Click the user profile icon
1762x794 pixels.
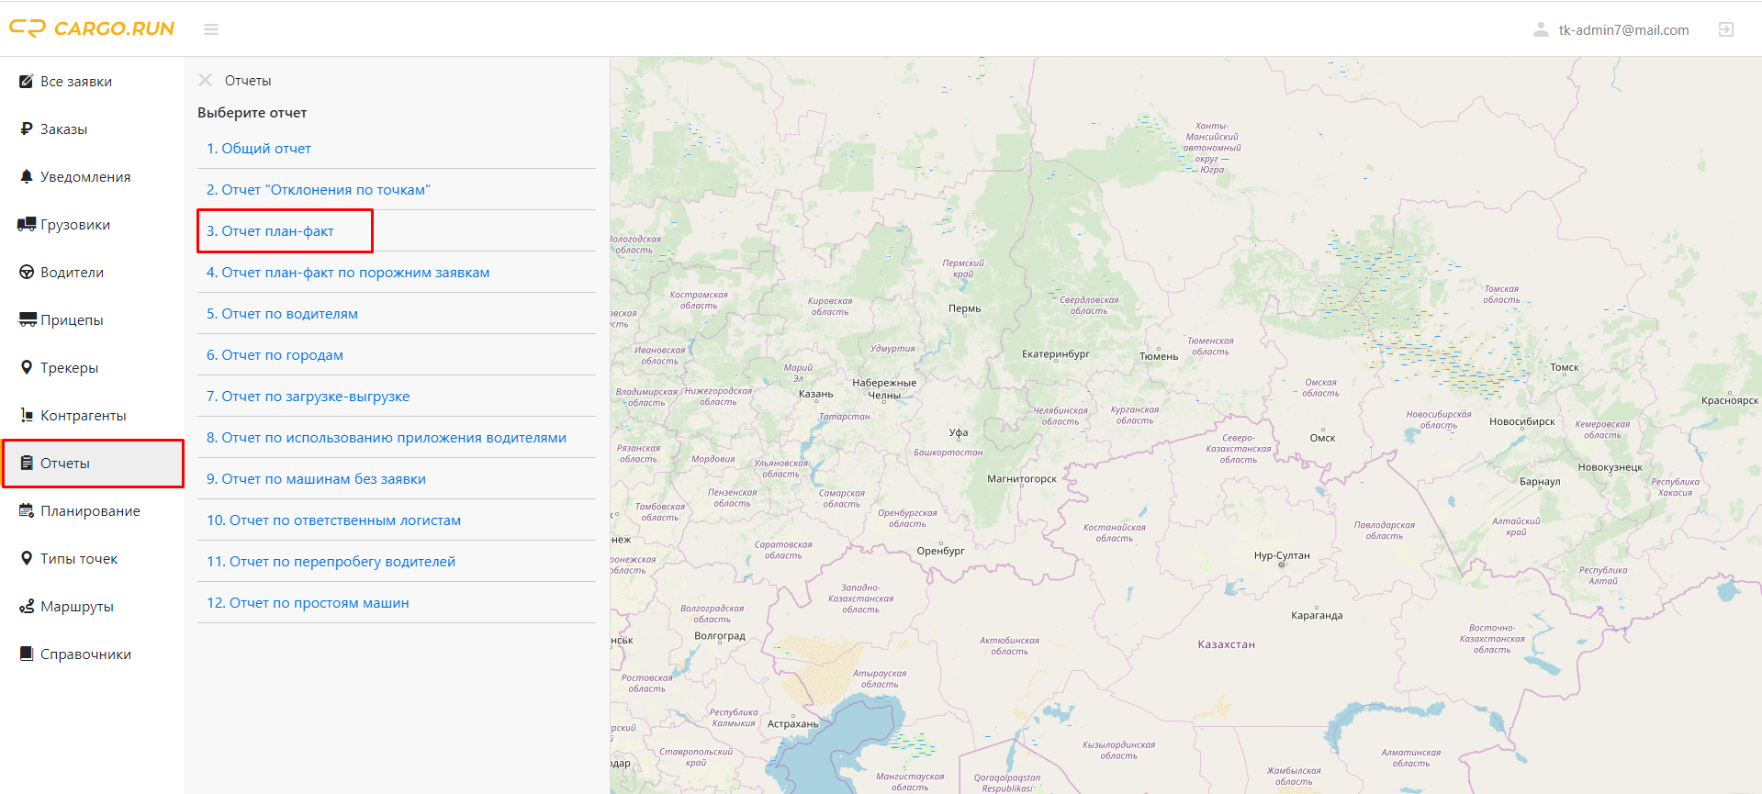click(1541, 29)
